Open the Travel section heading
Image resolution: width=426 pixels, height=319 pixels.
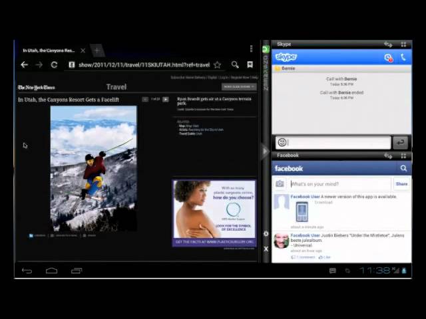[116, 87]
